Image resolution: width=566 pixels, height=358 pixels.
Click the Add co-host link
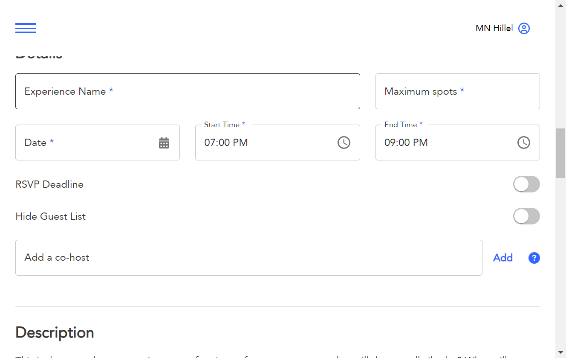(x=503, y=258)
